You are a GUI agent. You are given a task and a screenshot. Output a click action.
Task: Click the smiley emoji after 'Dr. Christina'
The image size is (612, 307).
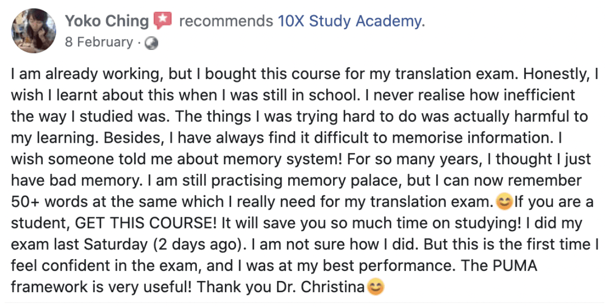[375, 288]
